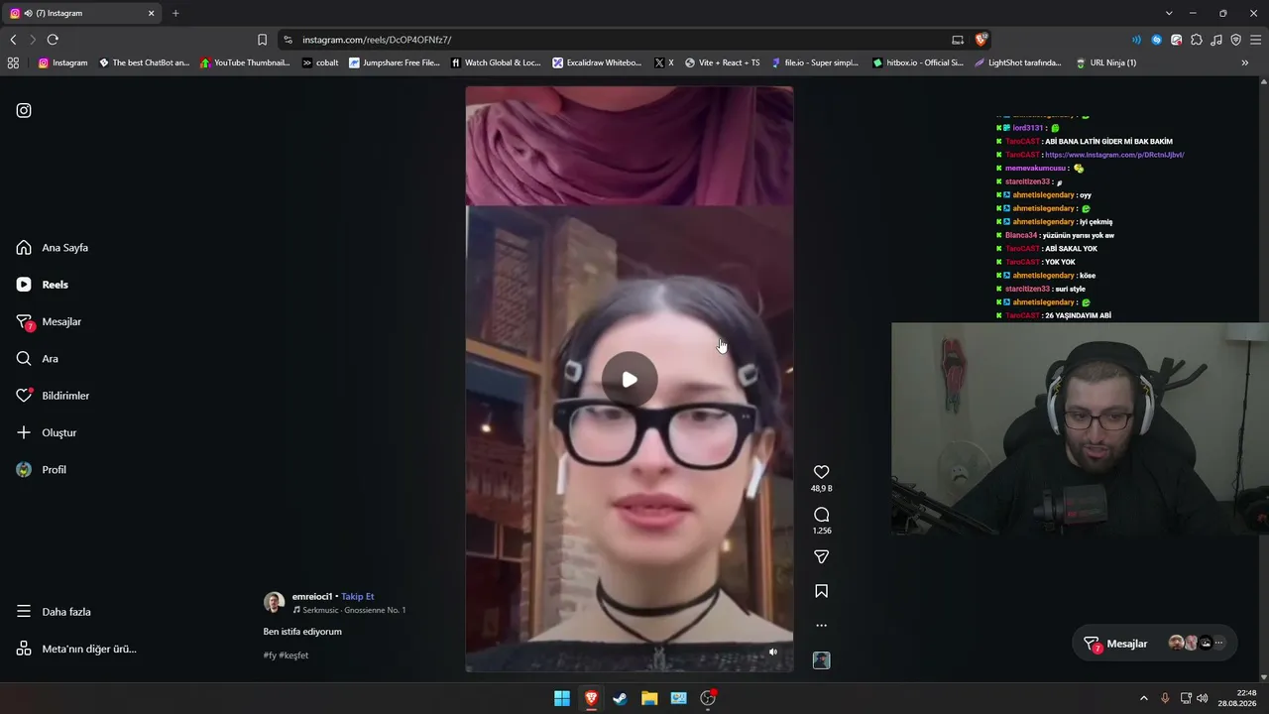Open Bildirimler notifications

(x=53, y=396)
